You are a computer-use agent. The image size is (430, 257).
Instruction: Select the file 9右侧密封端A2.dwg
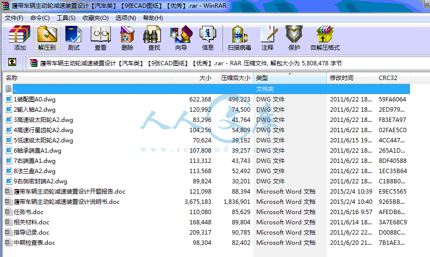(x=41, y=181)
